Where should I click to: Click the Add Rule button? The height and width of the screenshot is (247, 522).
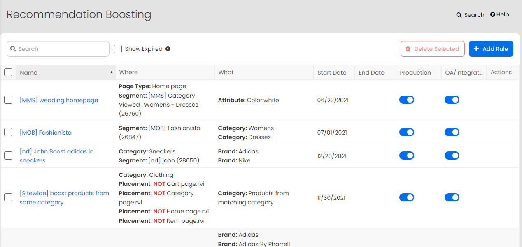click(491, 49)
